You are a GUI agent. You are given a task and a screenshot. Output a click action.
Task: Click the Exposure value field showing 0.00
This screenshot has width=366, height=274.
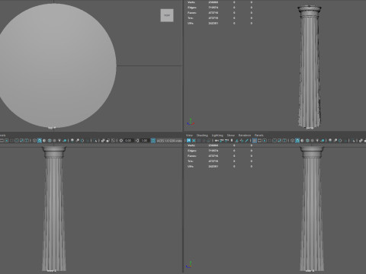(x=129, y=140)
